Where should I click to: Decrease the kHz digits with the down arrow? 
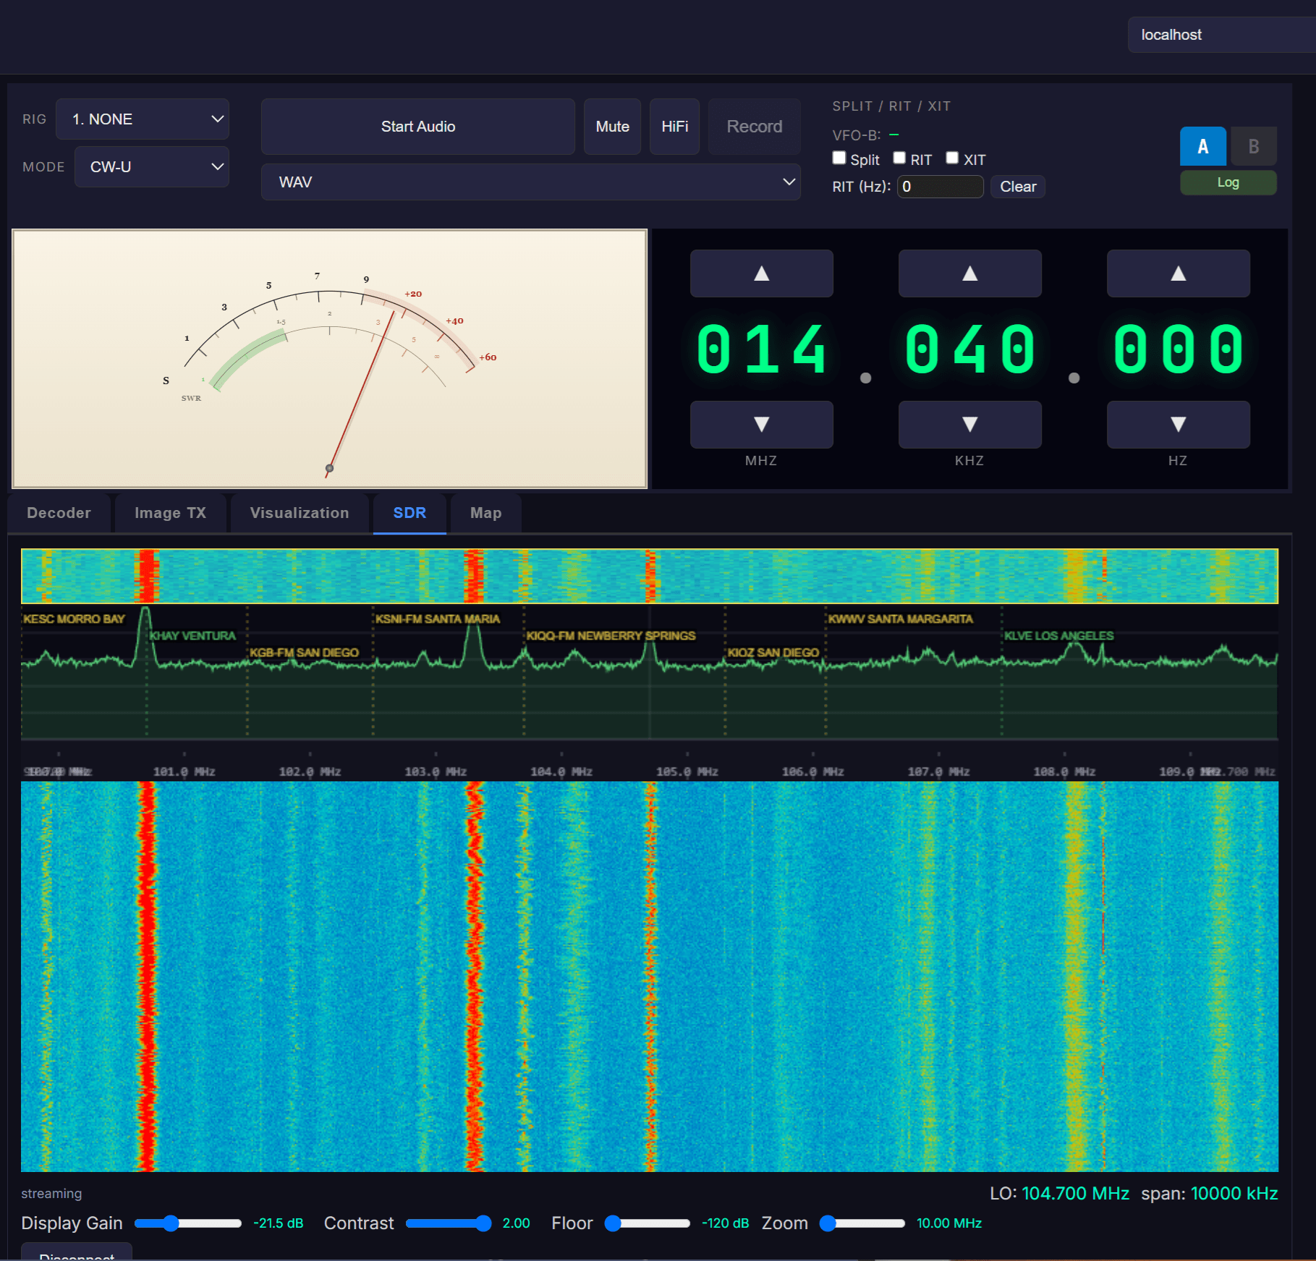tap(969, 425)
